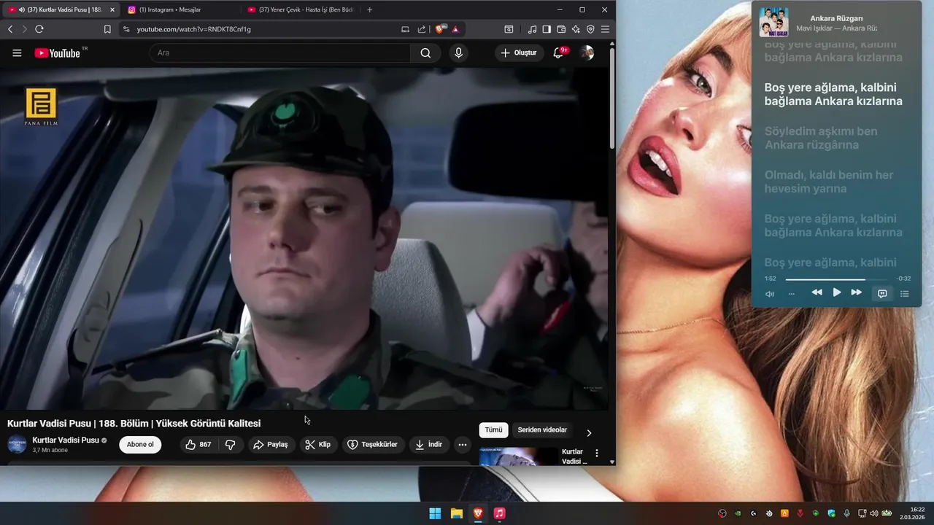Click the page vertical scrollbar
This screenshot has width=934, height=525.
coord(612,98)
